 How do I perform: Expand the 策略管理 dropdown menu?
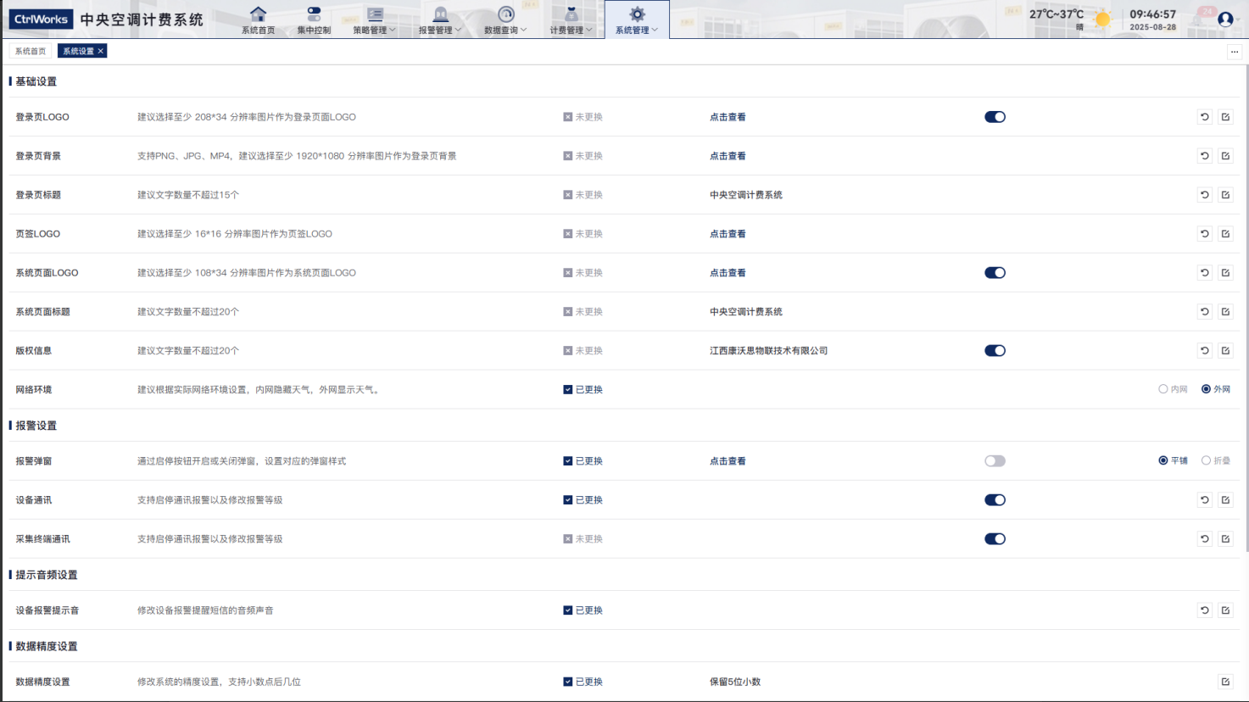pos(374,19)
